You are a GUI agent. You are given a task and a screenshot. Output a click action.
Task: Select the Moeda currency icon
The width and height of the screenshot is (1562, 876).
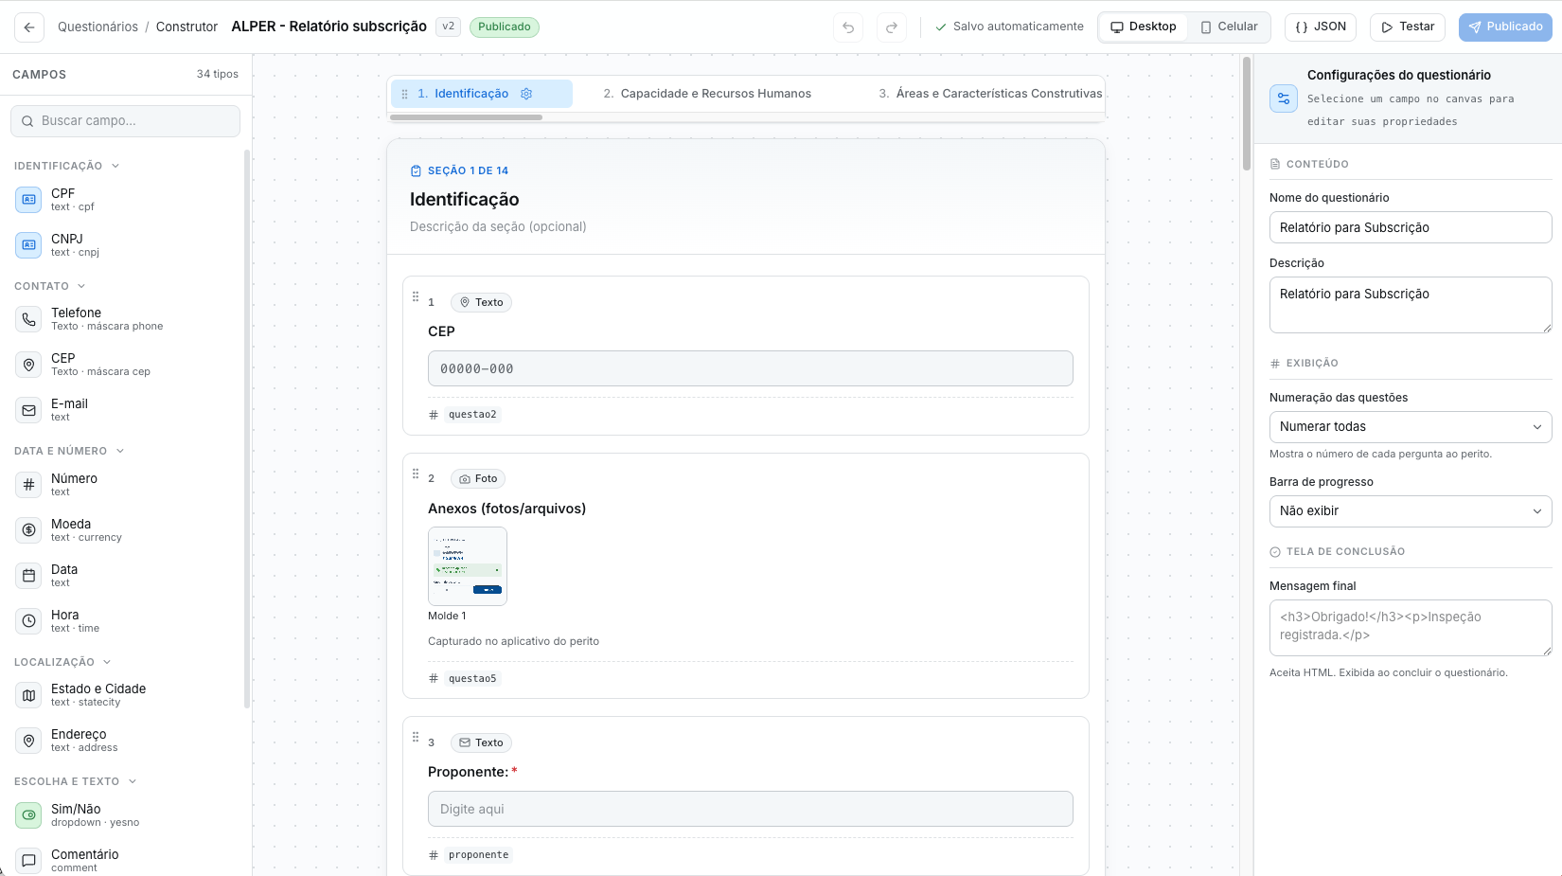pyautogui.click(x=29, y=530)
